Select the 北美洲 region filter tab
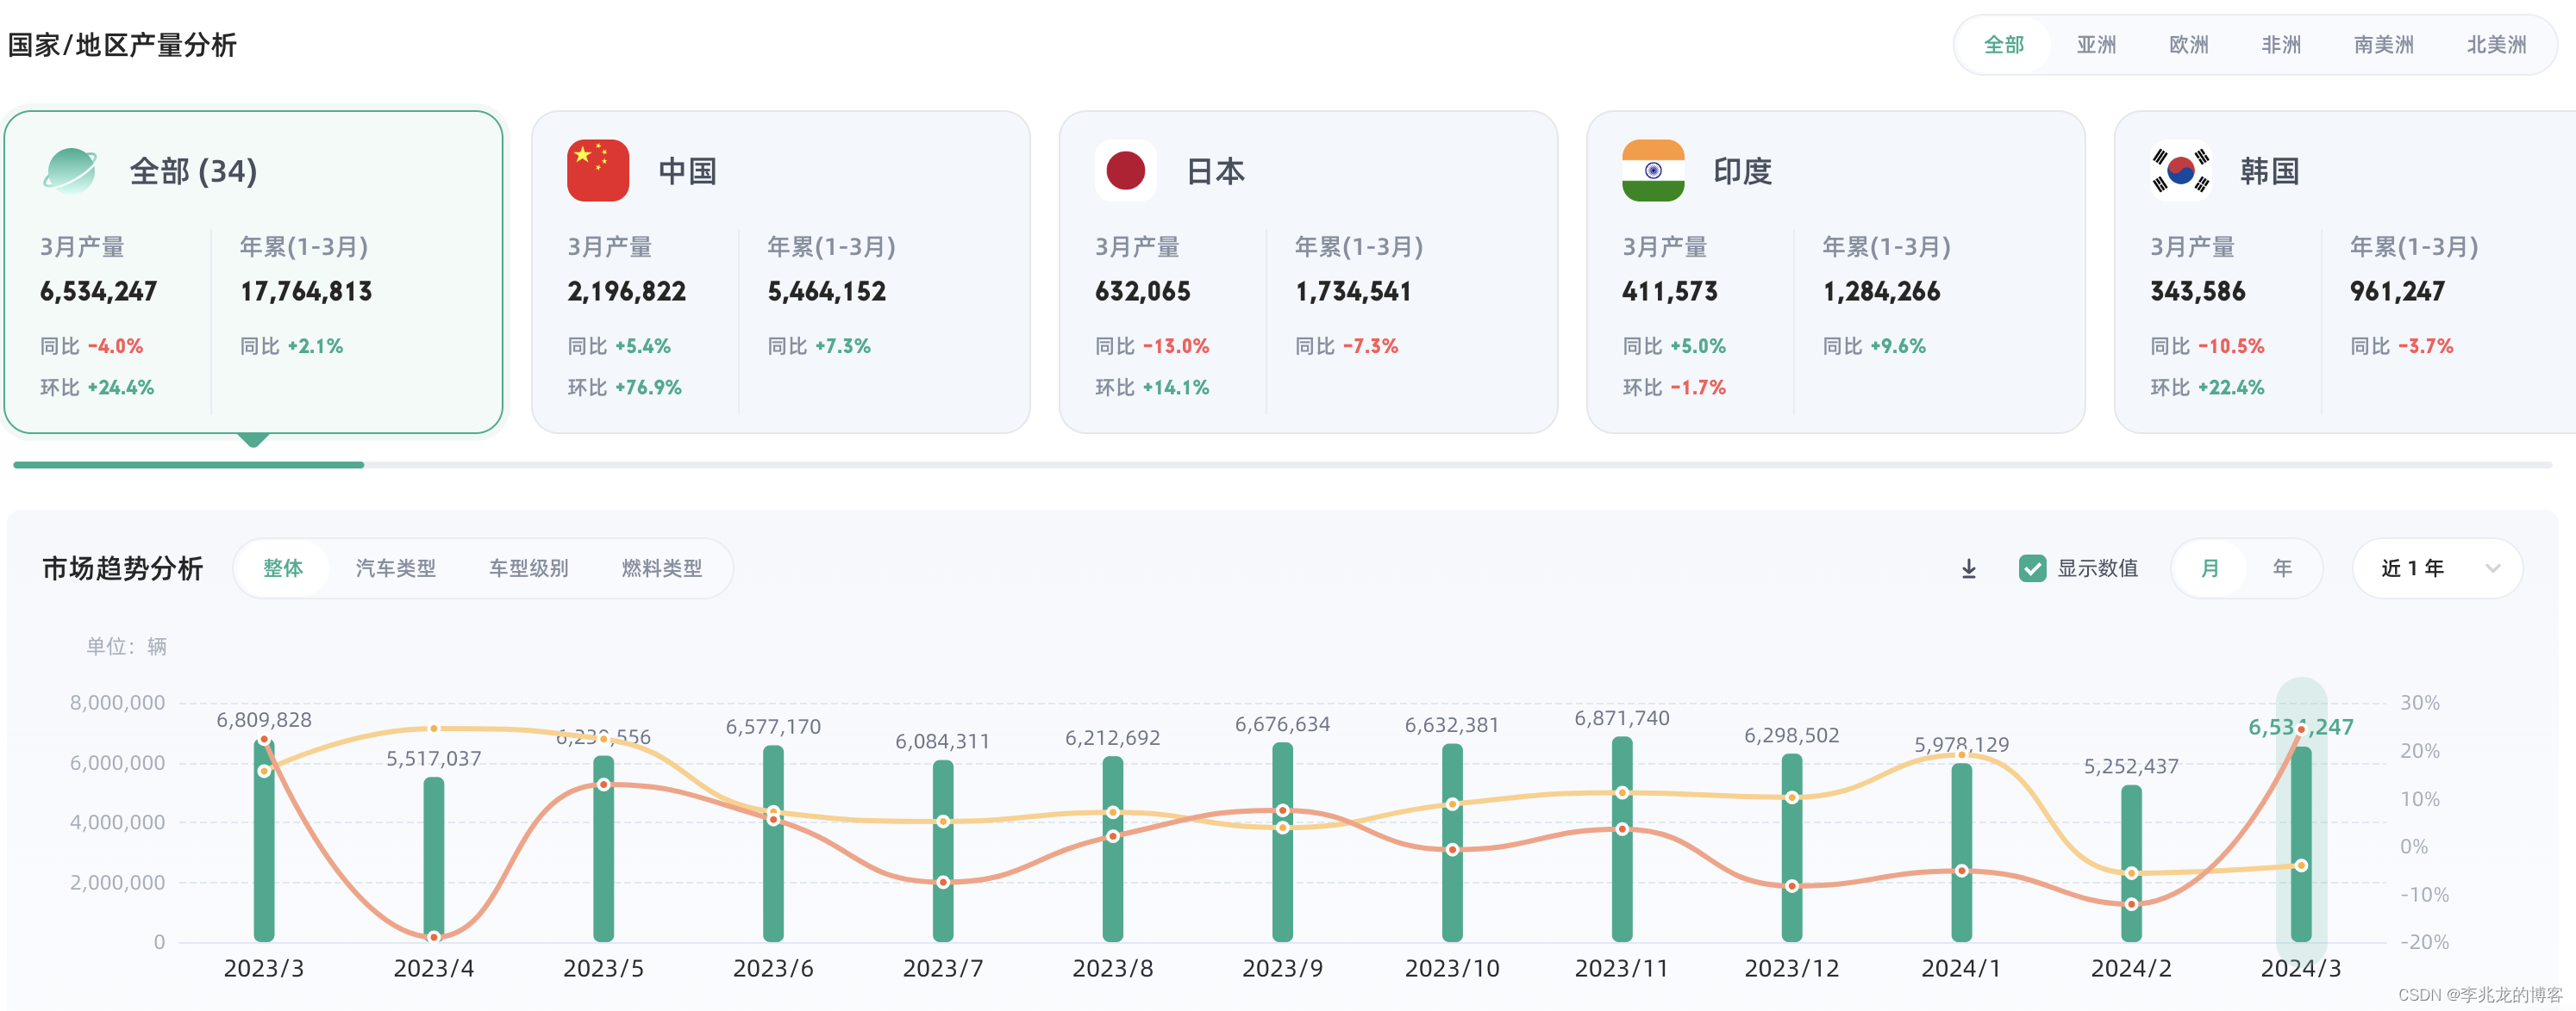This screenshot has height=1011, width=2576. point(2496,45)
